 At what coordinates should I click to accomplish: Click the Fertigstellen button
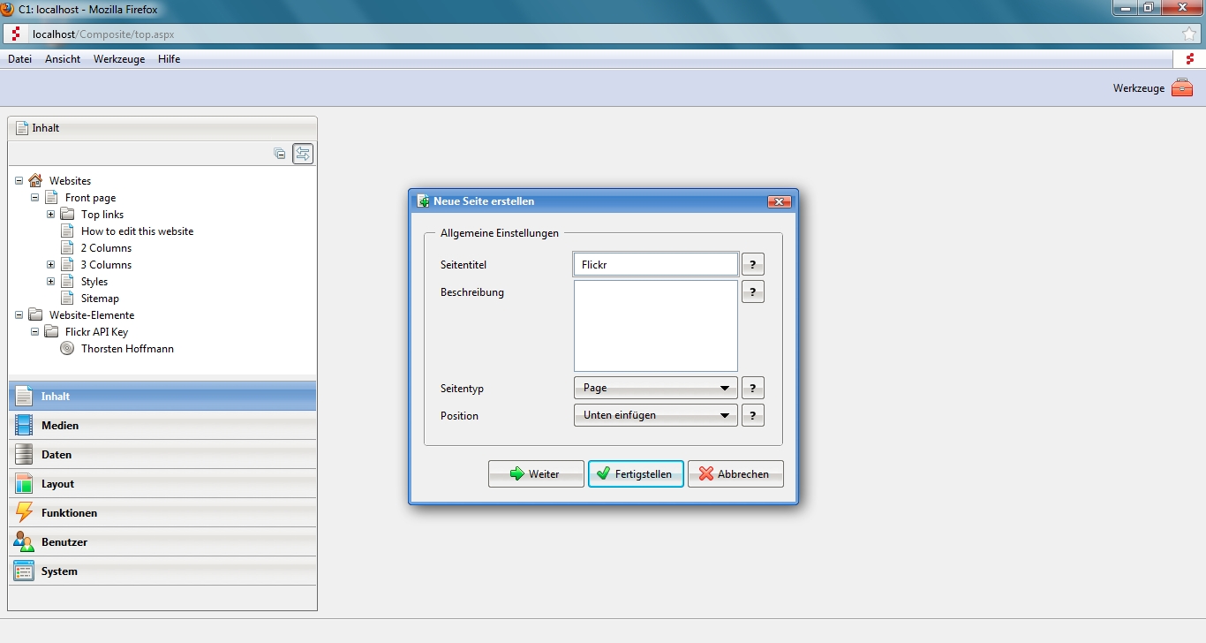pos(636,474)
